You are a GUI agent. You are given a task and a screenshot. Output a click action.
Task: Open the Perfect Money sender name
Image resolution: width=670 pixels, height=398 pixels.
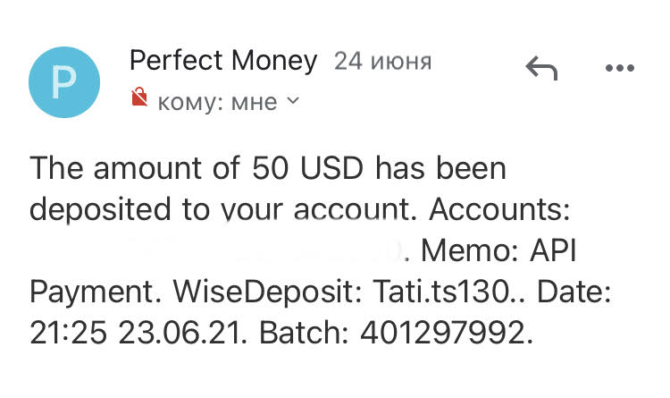pyautogui.click(x=223, y=61)
